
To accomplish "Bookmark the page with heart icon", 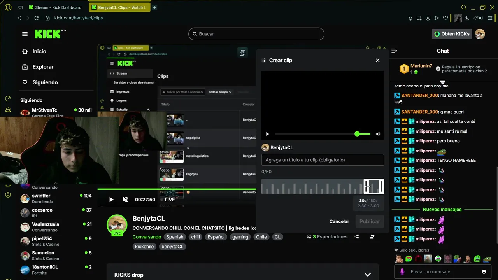I will click(445, 18).
